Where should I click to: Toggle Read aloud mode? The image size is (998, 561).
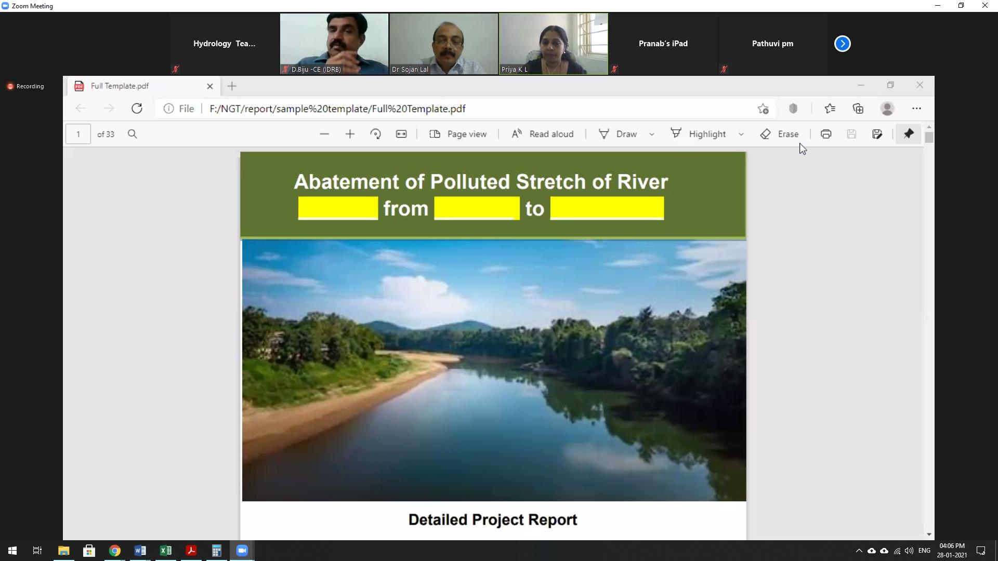click(x=542, y=134)
